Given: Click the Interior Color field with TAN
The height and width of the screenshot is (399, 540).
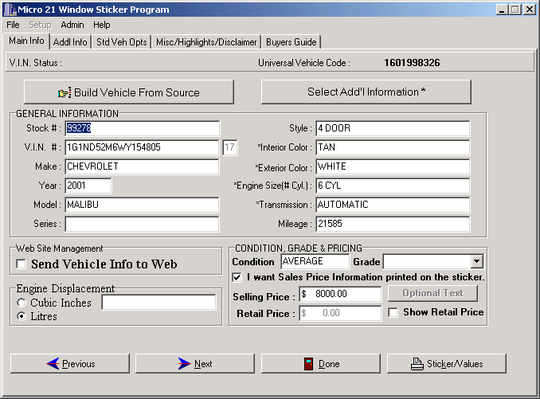Looking at the screenshot, I should pos(393,147).
